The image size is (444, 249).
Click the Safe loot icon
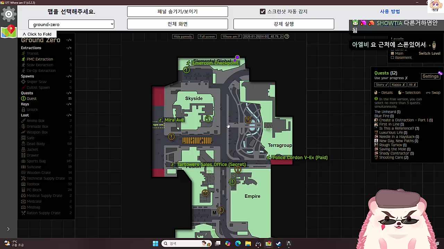(x=23, y=138)
